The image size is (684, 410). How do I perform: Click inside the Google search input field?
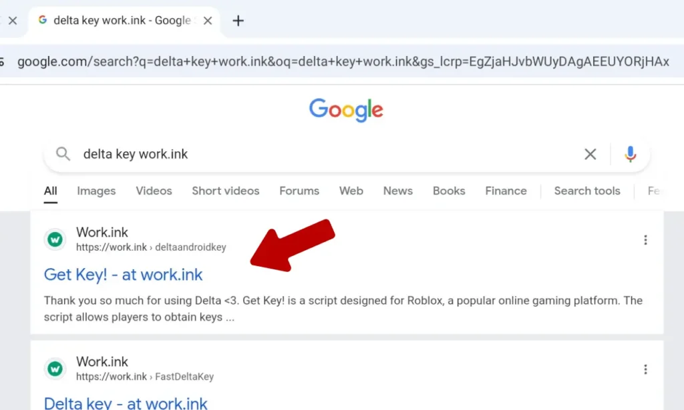point(321,155)
